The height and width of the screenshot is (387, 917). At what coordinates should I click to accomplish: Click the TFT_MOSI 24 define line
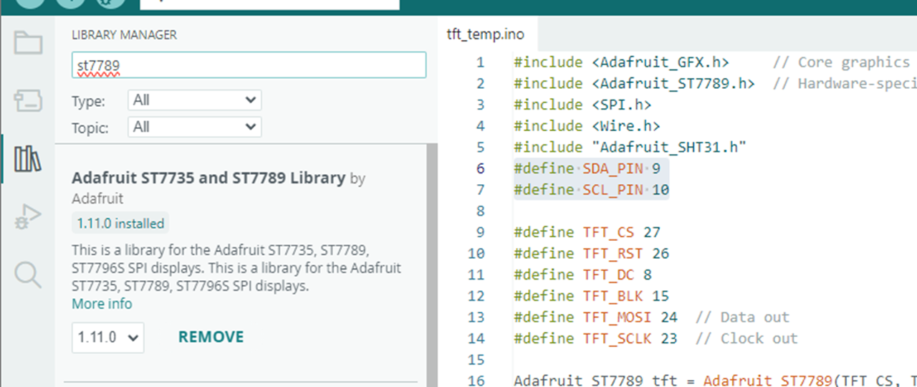595,317
